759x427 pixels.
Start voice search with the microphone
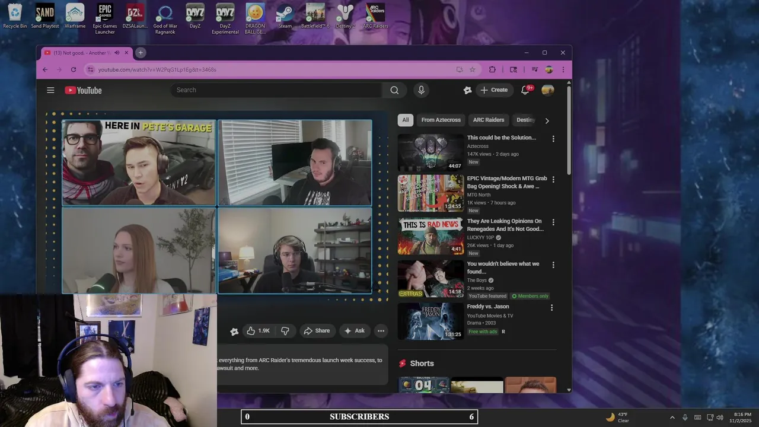421,90
